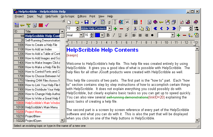Viewport: 213px width, 137px height.
Task: Jump to first topic with double-left arrow
Action: [155, 29]
